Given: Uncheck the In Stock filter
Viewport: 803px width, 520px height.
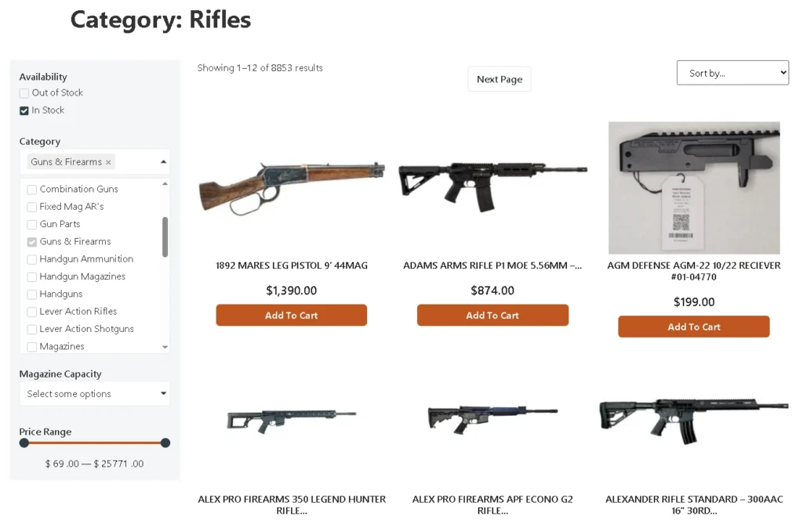Looking at the screenshot, I should pyautogui.click(x=24, y=111).
